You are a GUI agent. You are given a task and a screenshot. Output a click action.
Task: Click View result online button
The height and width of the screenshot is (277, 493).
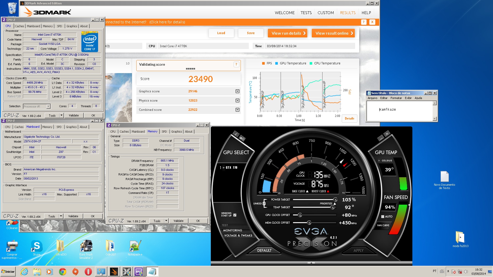point(333,33)
